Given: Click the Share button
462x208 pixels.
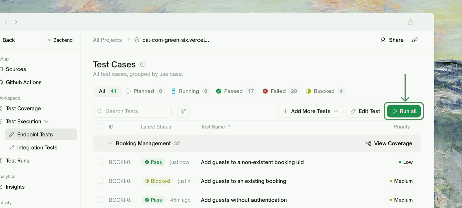Looking at the screenshot, I should [392, 40].
